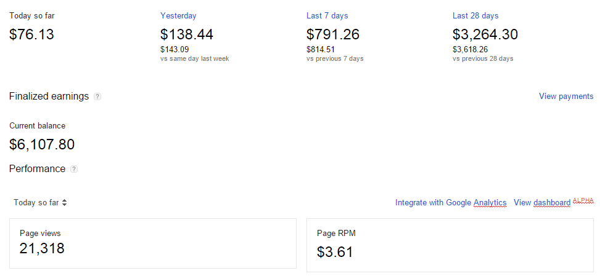This screenshot has height=276, width=600.
Task: Click $143.09 same day last week value
Action: (x=175, y=50)
